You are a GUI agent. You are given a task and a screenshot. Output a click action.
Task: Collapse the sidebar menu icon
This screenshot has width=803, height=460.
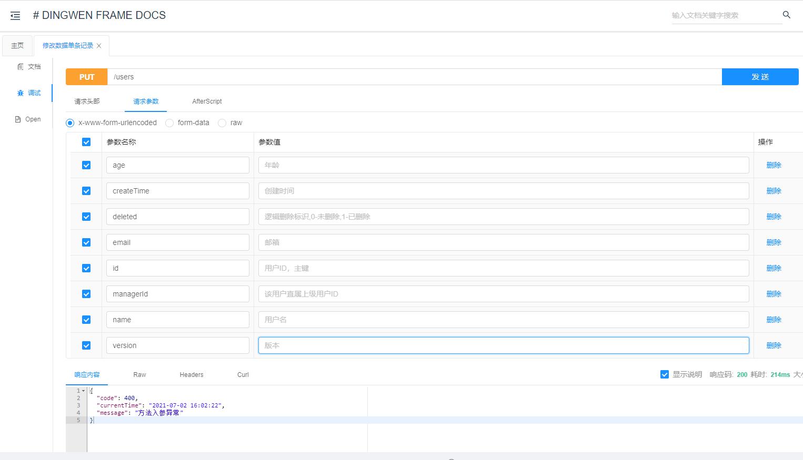pos(15,16)
